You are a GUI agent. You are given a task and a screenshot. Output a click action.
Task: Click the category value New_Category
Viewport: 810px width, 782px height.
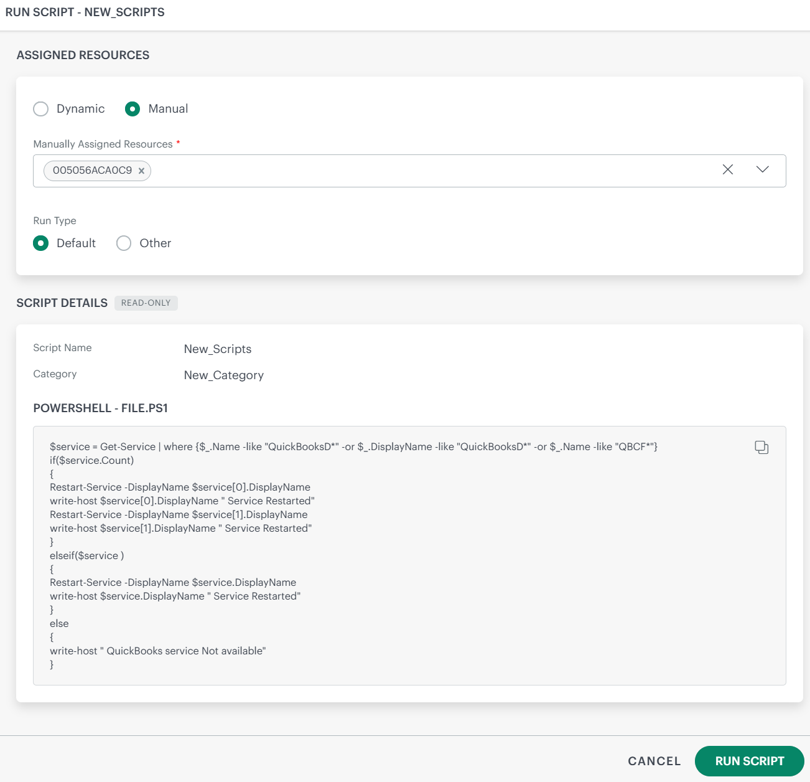point(223,375)
